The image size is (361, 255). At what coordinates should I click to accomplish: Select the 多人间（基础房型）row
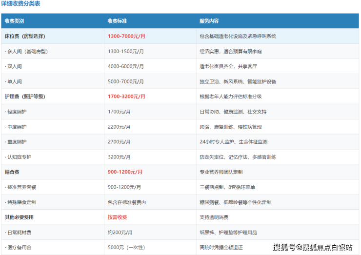click(x=180, y=51)
